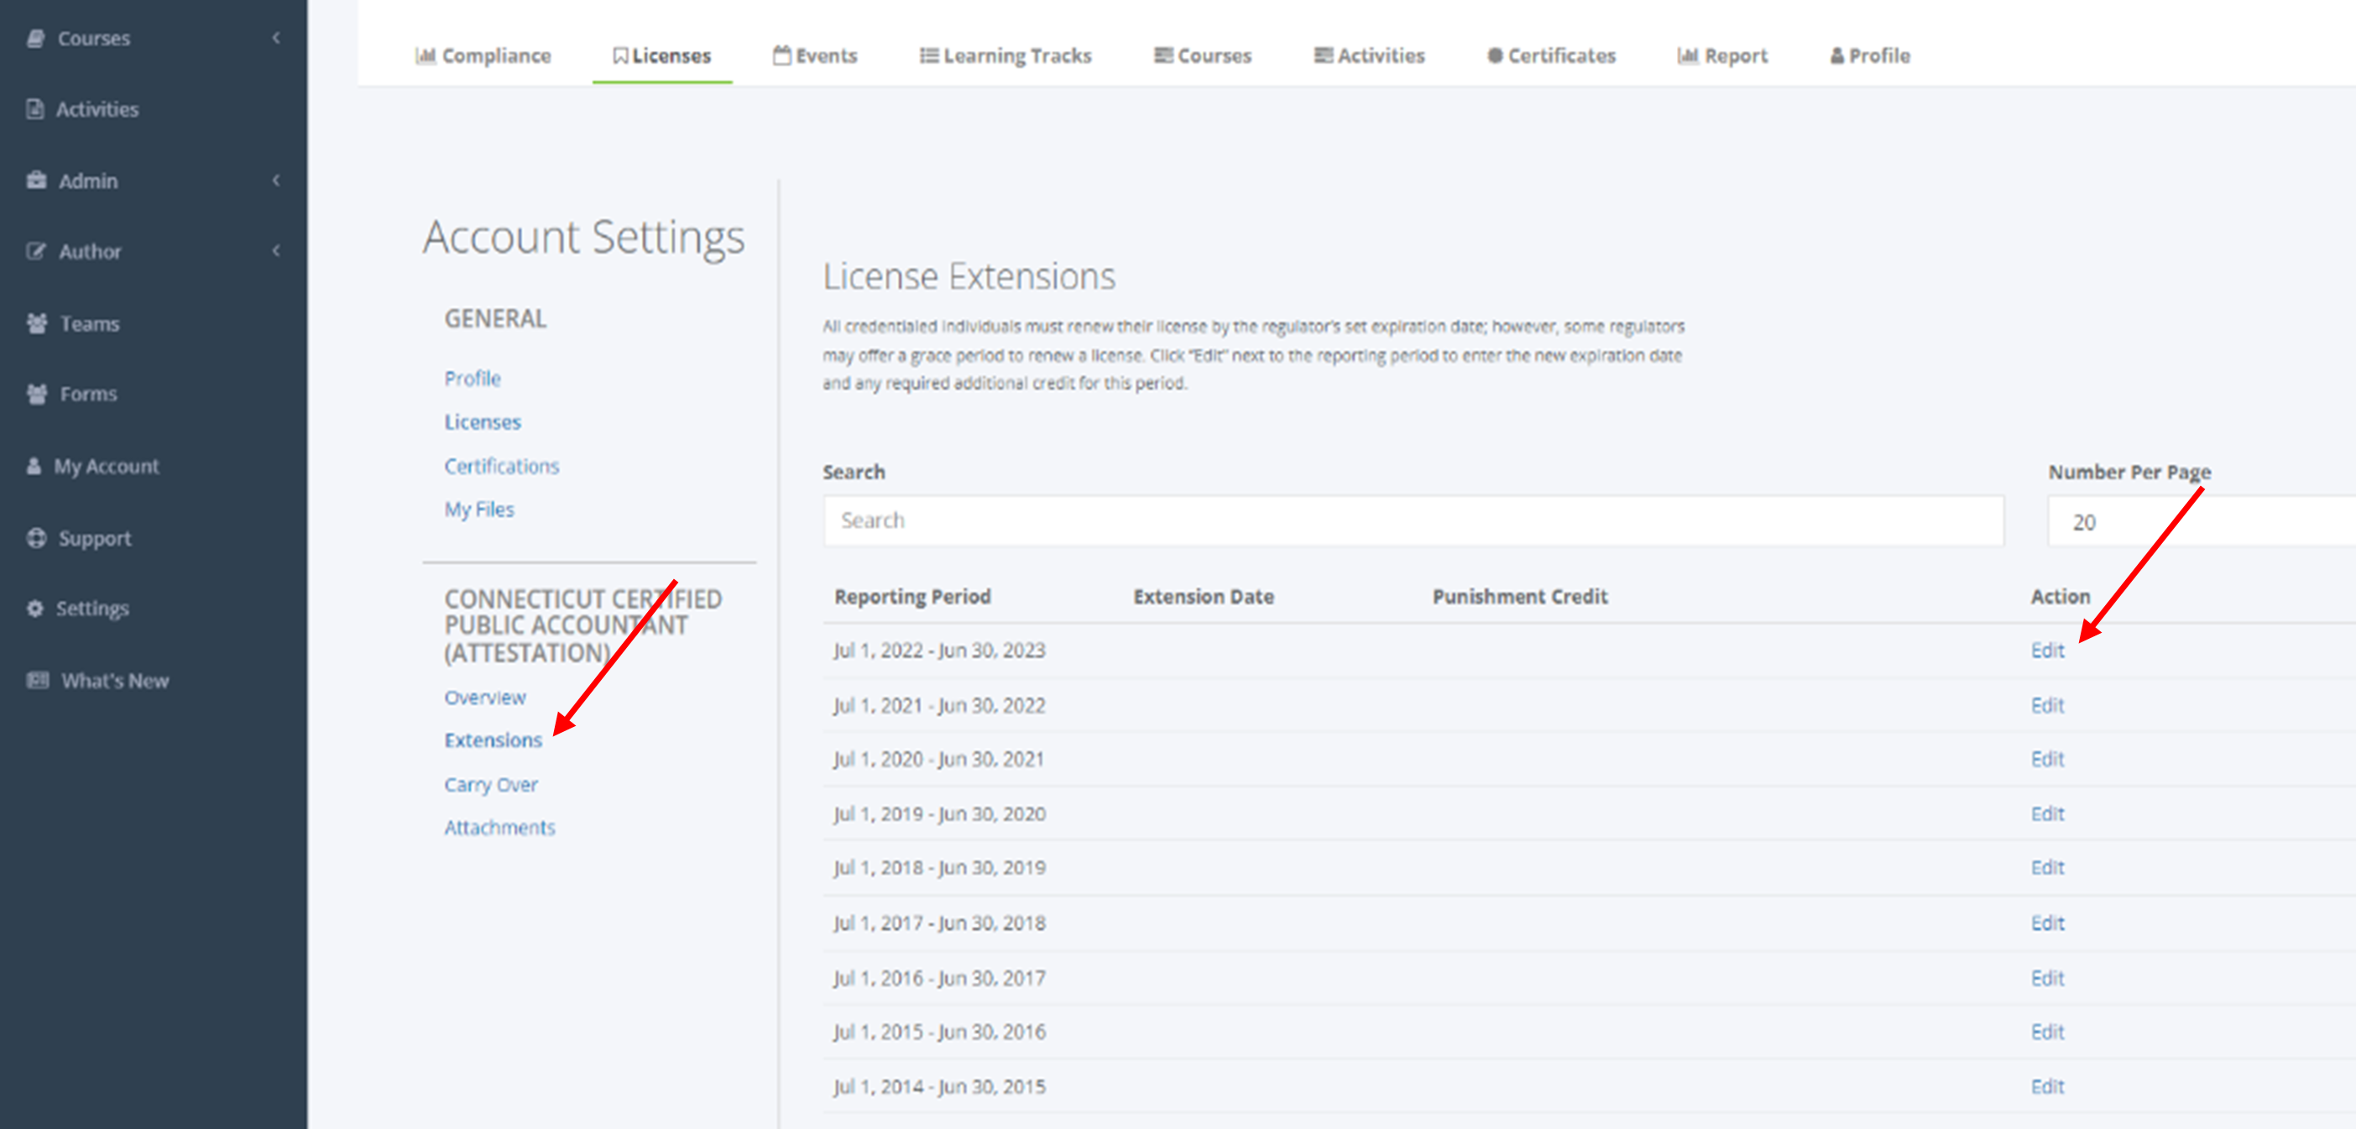Click the What's New newspaper icon
The image size is (2356, 1129).
tap(38, 680)
